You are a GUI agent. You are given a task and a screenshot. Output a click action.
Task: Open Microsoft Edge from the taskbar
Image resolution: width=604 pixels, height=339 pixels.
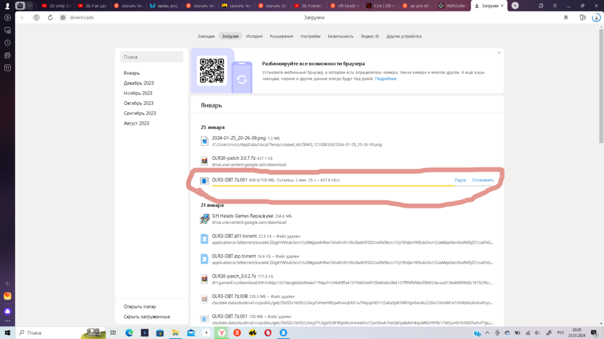click(129, 333)
